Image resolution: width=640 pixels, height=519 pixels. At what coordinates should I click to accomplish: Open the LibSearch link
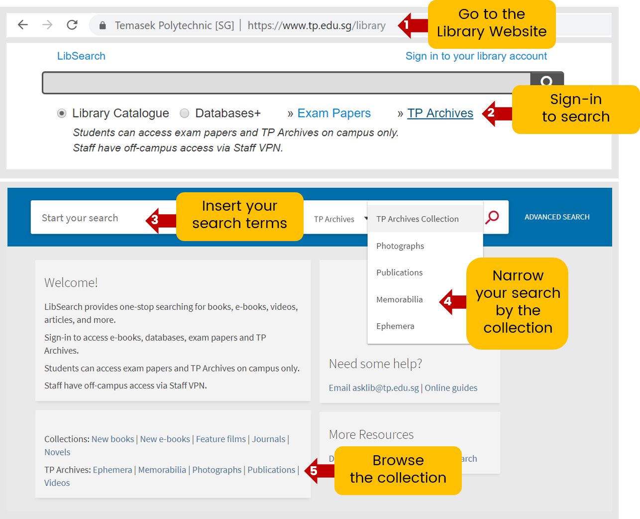coord(81,56)
